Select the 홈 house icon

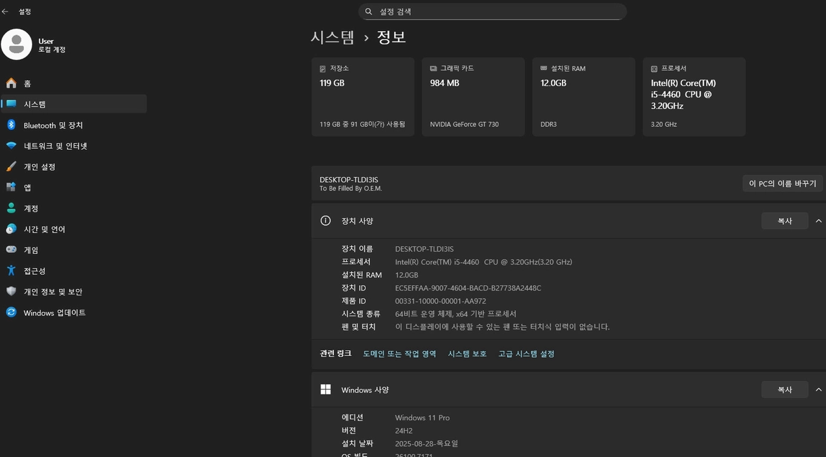coord(11,83)
